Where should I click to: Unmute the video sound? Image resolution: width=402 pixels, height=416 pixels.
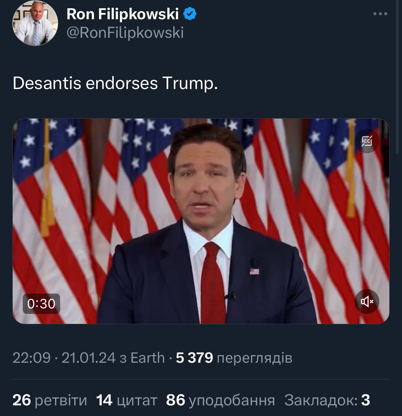coord(367,302)
